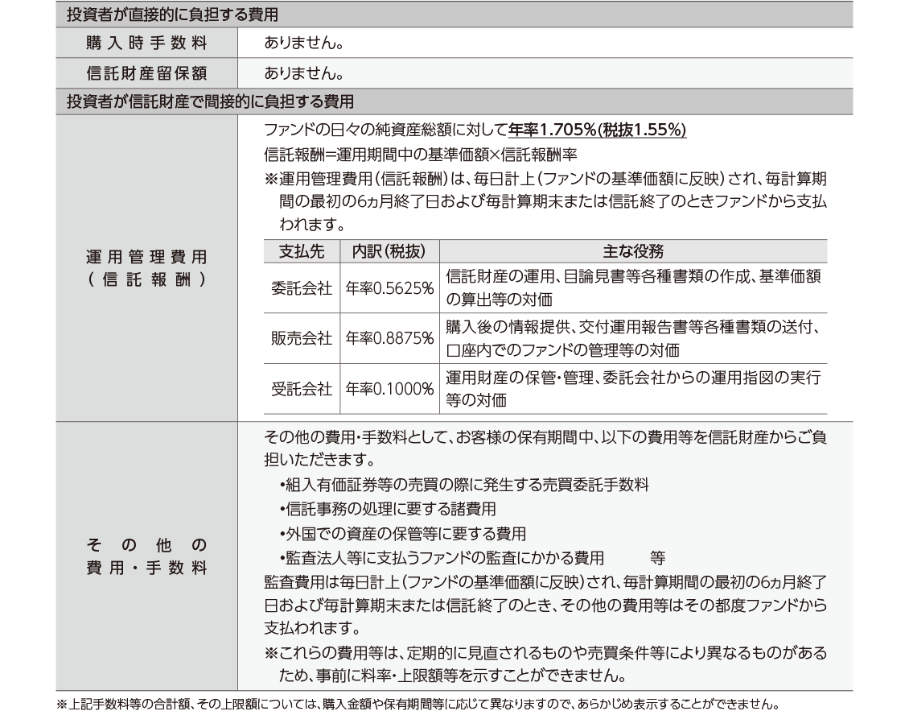Click ありません next to 購入時手数料
Viewport: 909px width, 711px height.
tap(304, 42)
